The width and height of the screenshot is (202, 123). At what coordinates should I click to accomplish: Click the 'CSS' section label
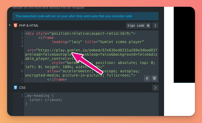pos(22,88)
